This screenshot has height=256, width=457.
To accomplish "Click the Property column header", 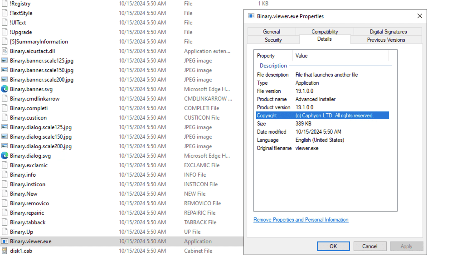I will tap(274, 56).
